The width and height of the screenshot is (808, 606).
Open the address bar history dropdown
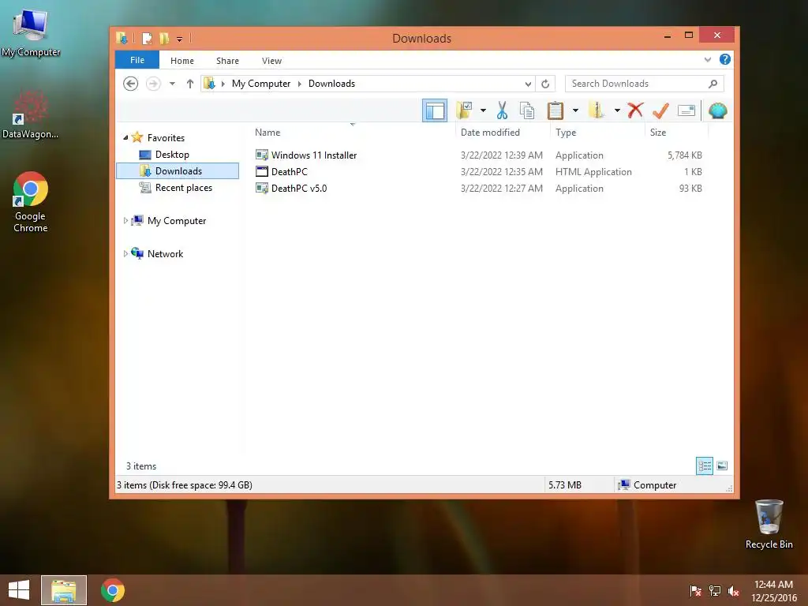[x=528, y=84]
